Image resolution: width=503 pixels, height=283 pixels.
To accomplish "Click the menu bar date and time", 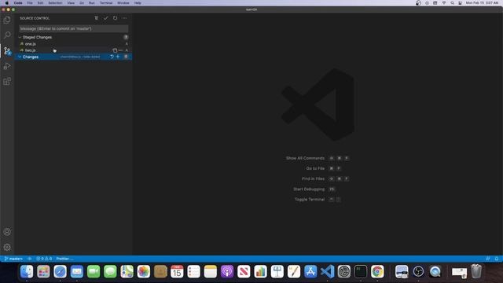I will click(482, 3).
